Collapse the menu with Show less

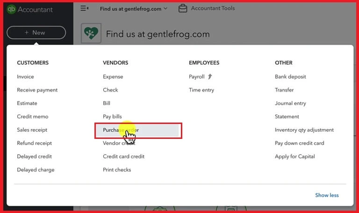coord(327,195)
